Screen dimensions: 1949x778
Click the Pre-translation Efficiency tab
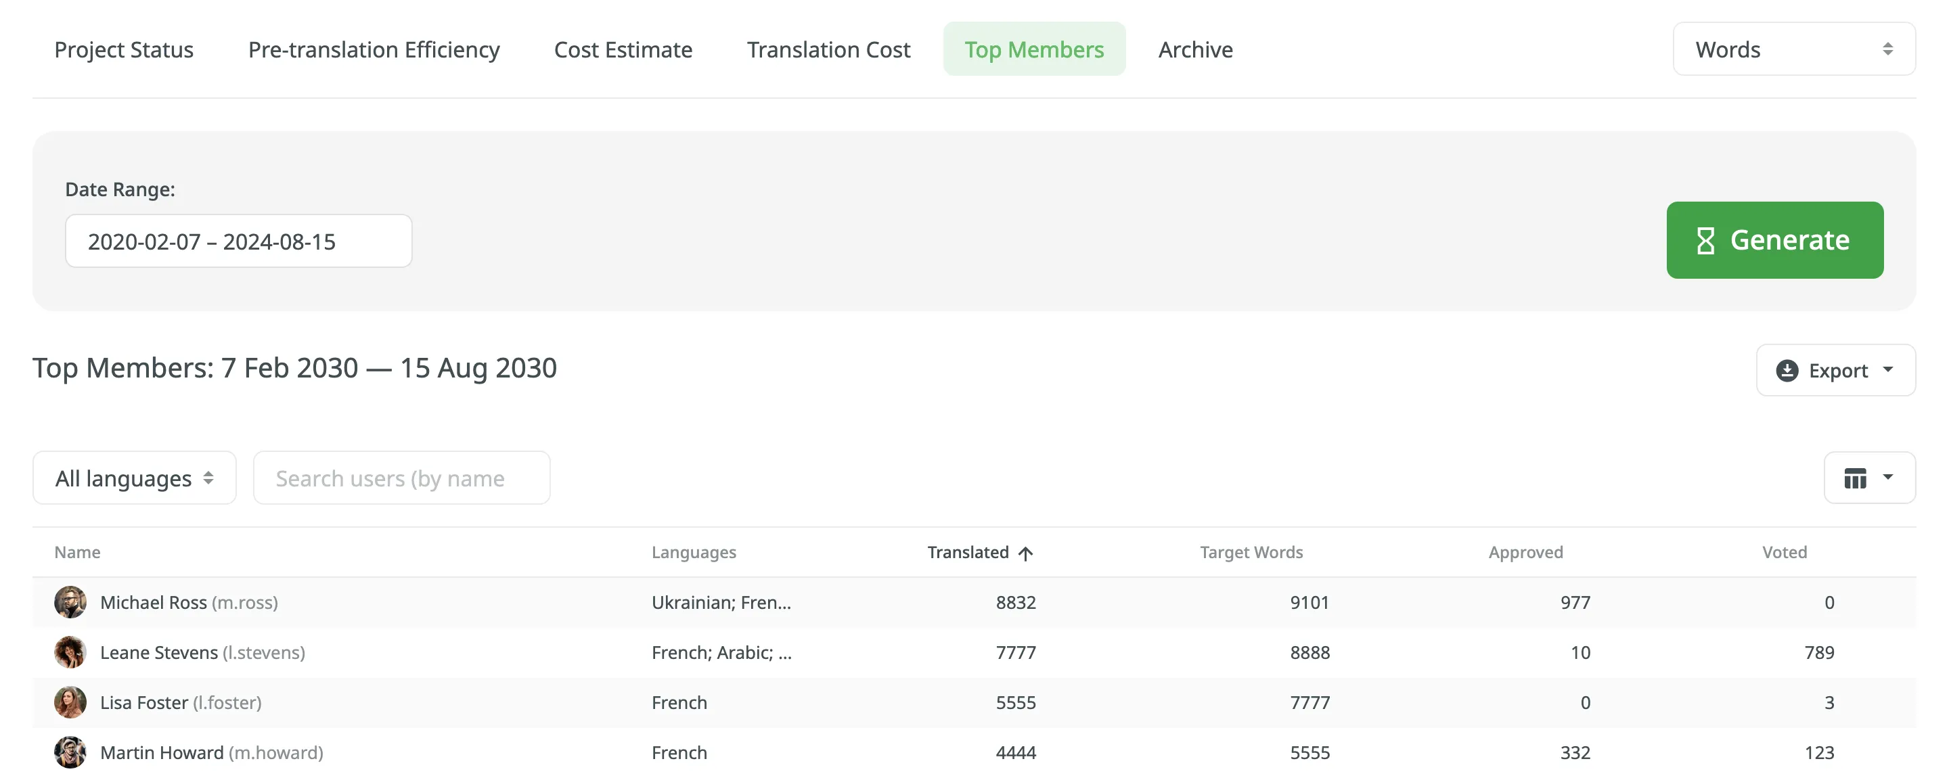coord(373,49)
